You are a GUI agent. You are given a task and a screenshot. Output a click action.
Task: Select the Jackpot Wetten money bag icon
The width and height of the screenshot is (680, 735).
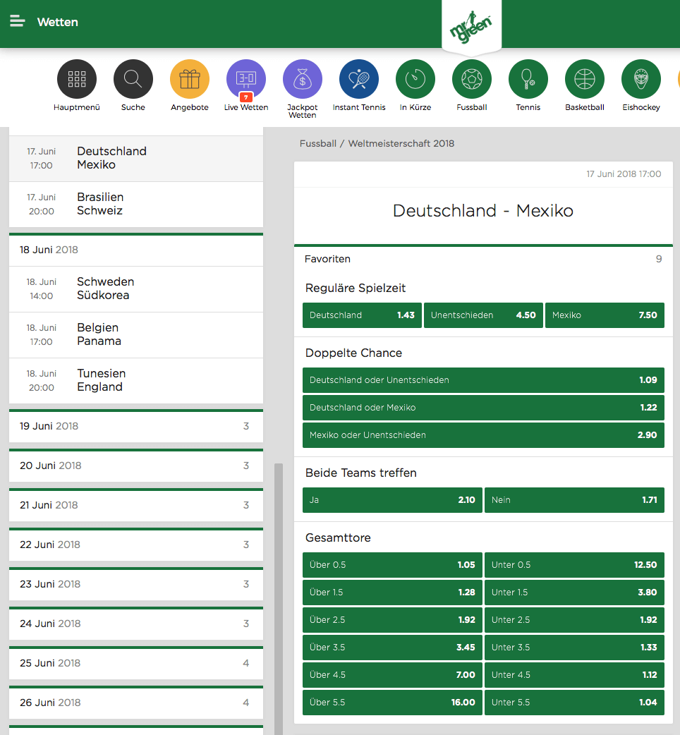point(303,79)
